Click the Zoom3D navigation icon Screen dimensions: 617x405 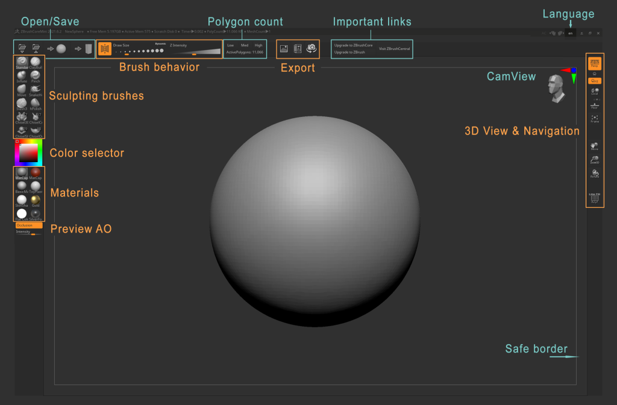[x=595, y=160]
